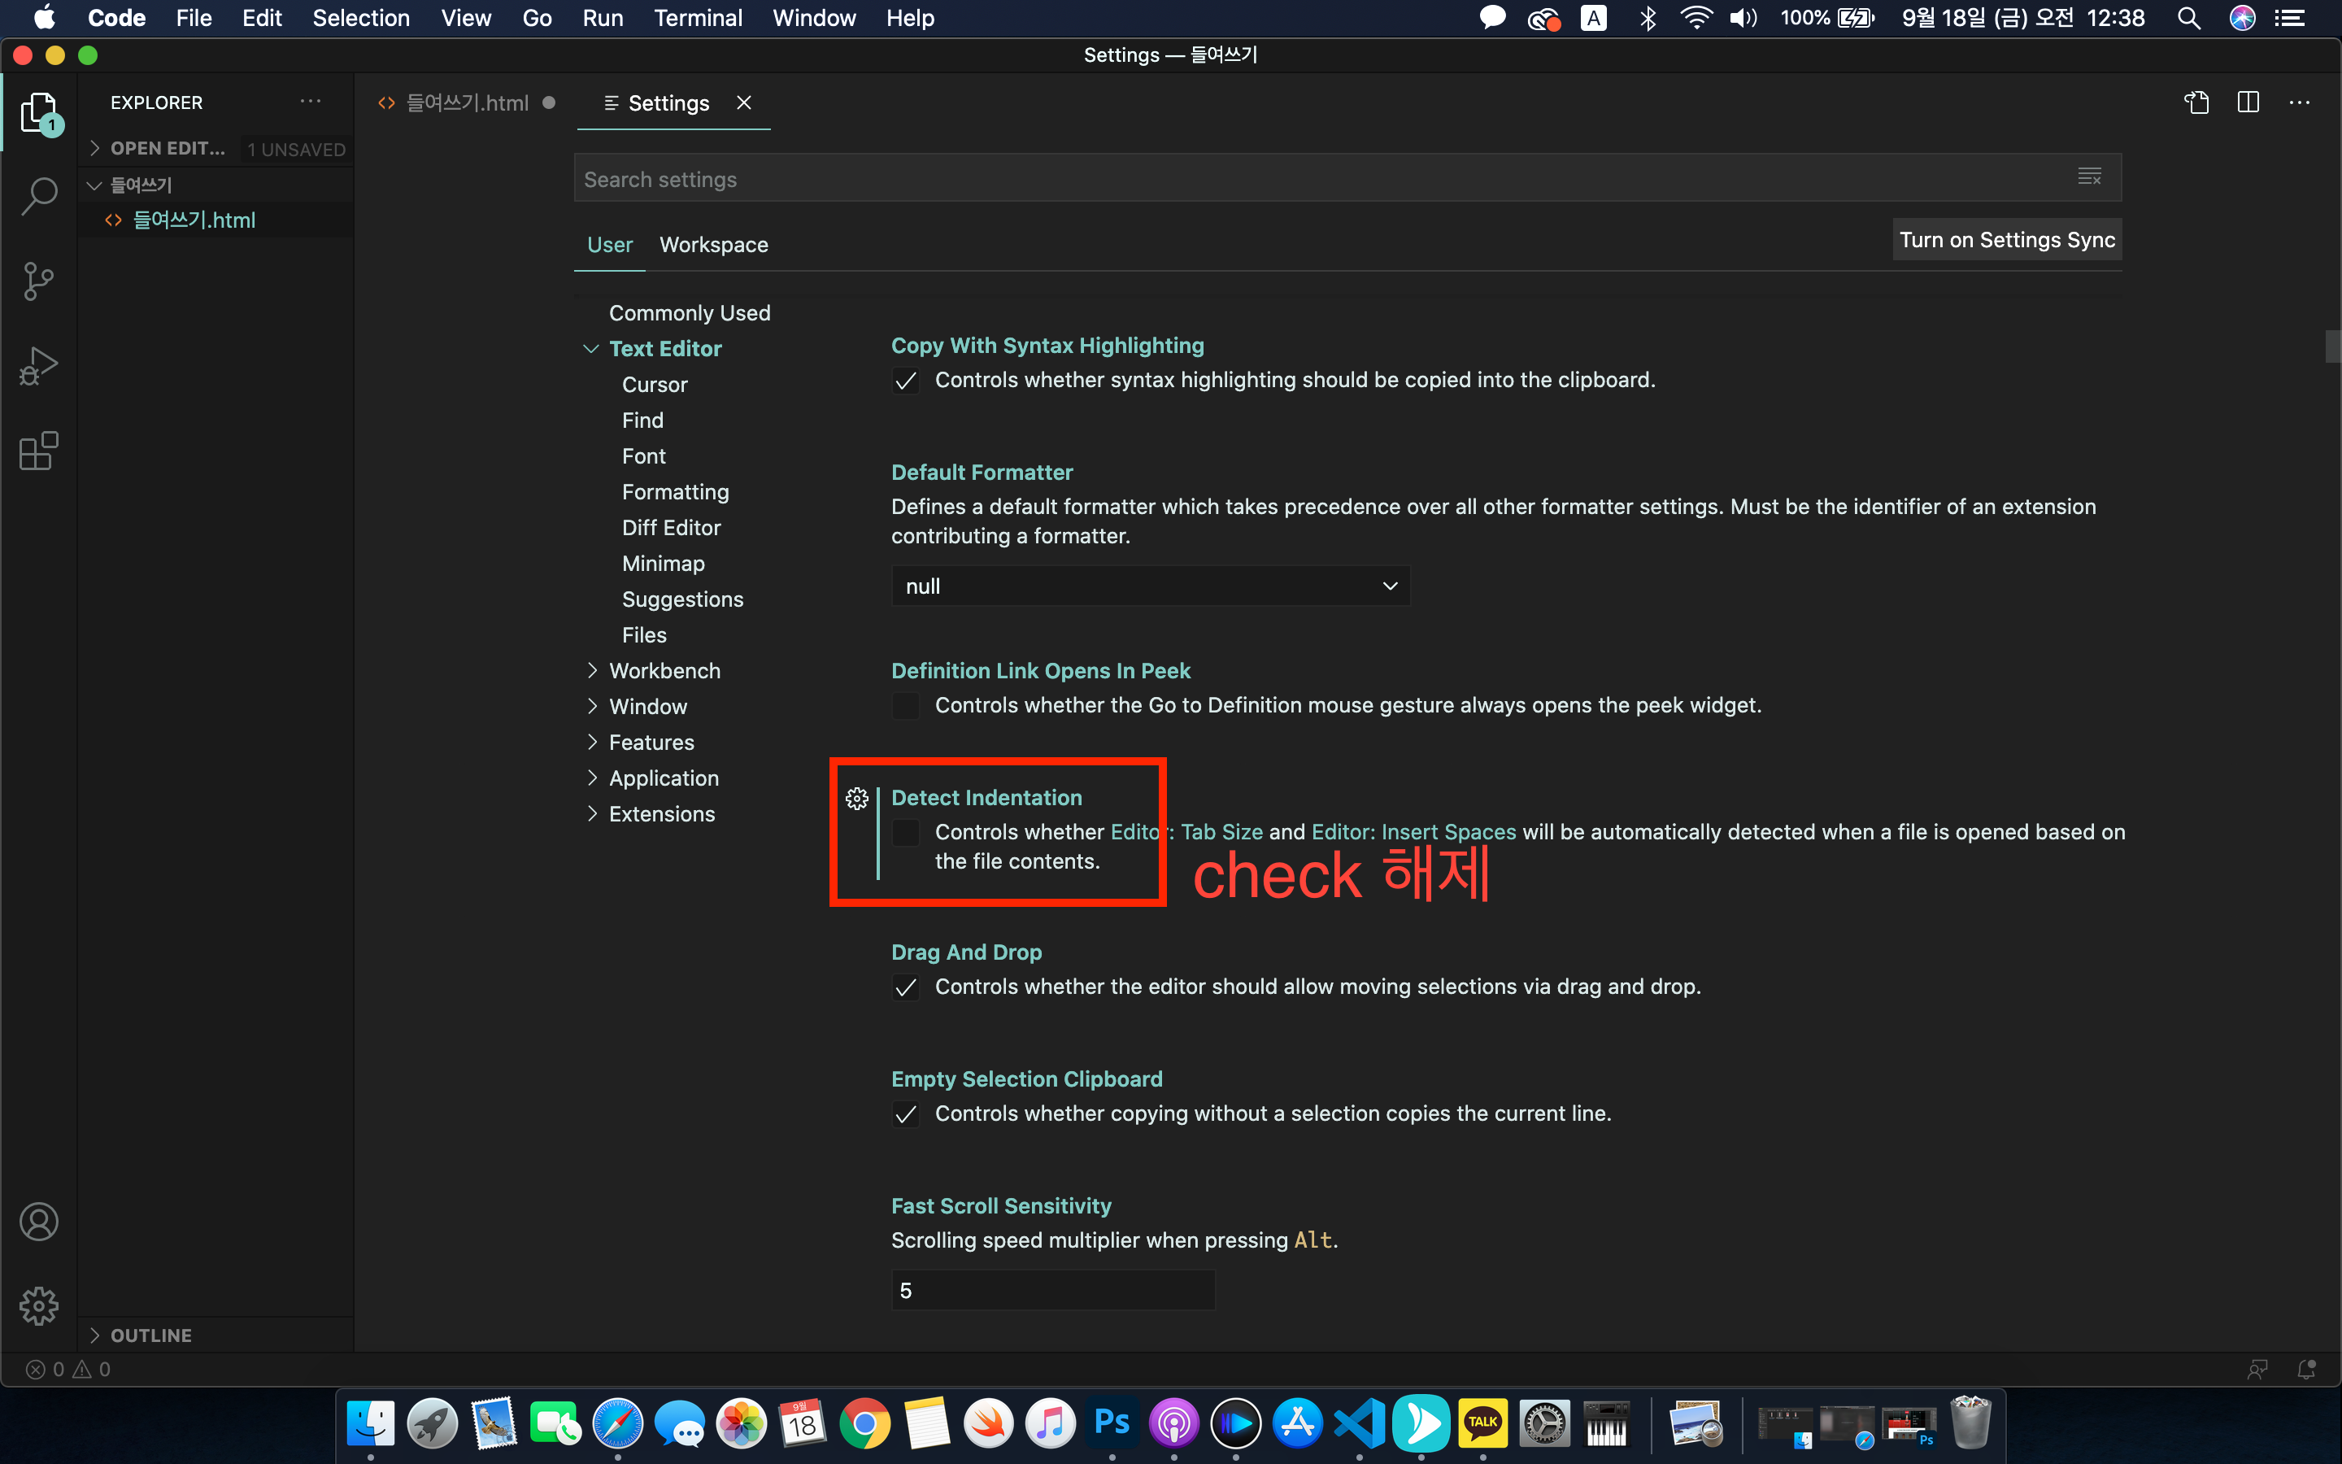
Task: Open the Source Control view
Action: pos(39,281)
